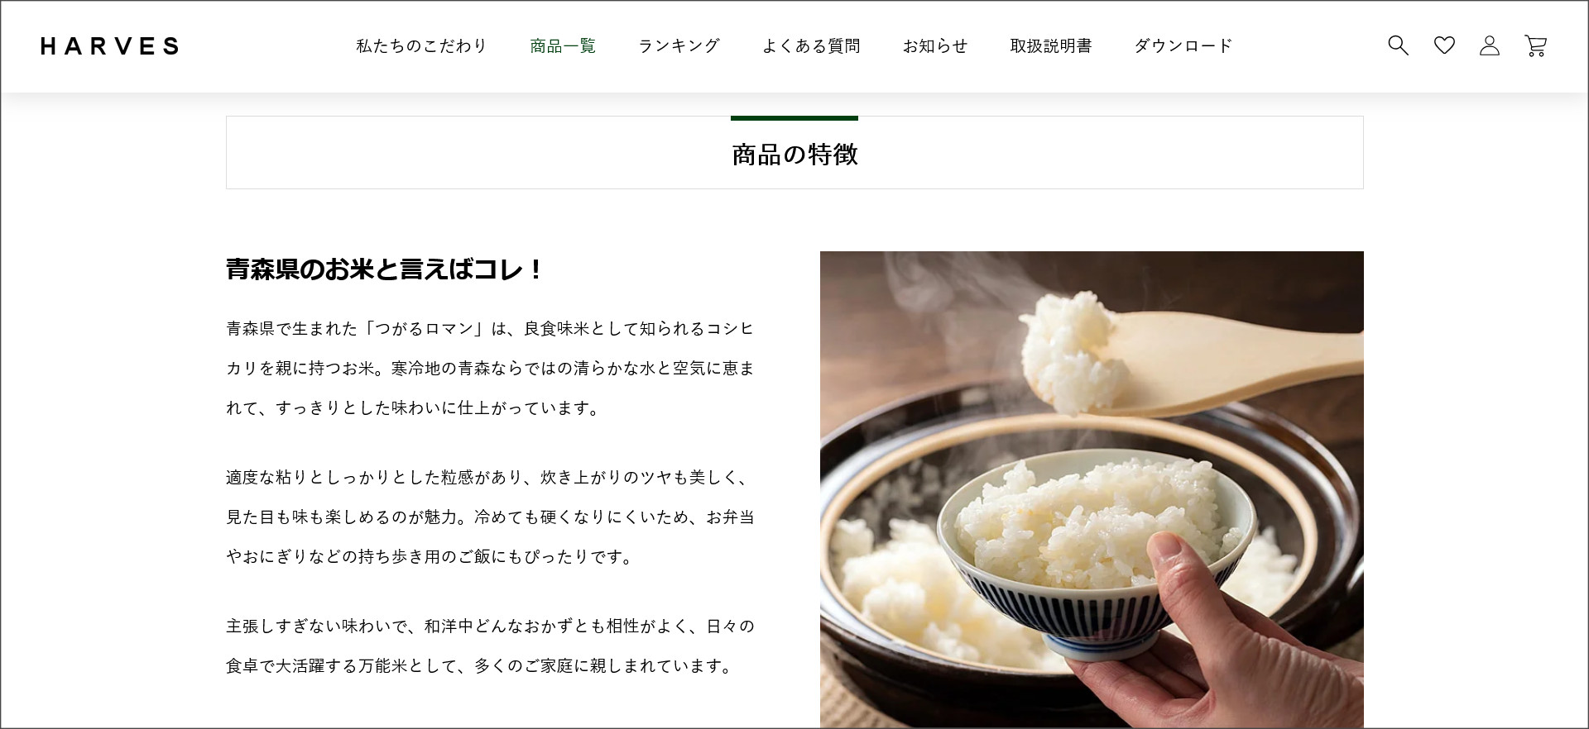This screenshot has width=1589, height=729.
Task: Click heading 青森県のお米と言えばコレ！
Action: 384,269
